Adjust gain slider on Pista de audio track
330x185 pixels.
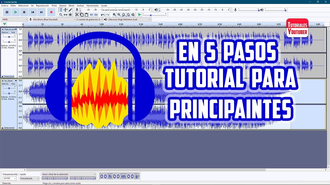point(9,37)
